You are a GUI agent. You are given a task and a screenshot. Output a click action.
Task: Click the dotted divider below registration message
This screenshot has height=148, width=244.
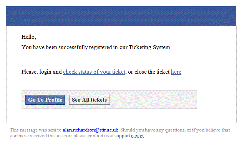(x=109, y=57)
